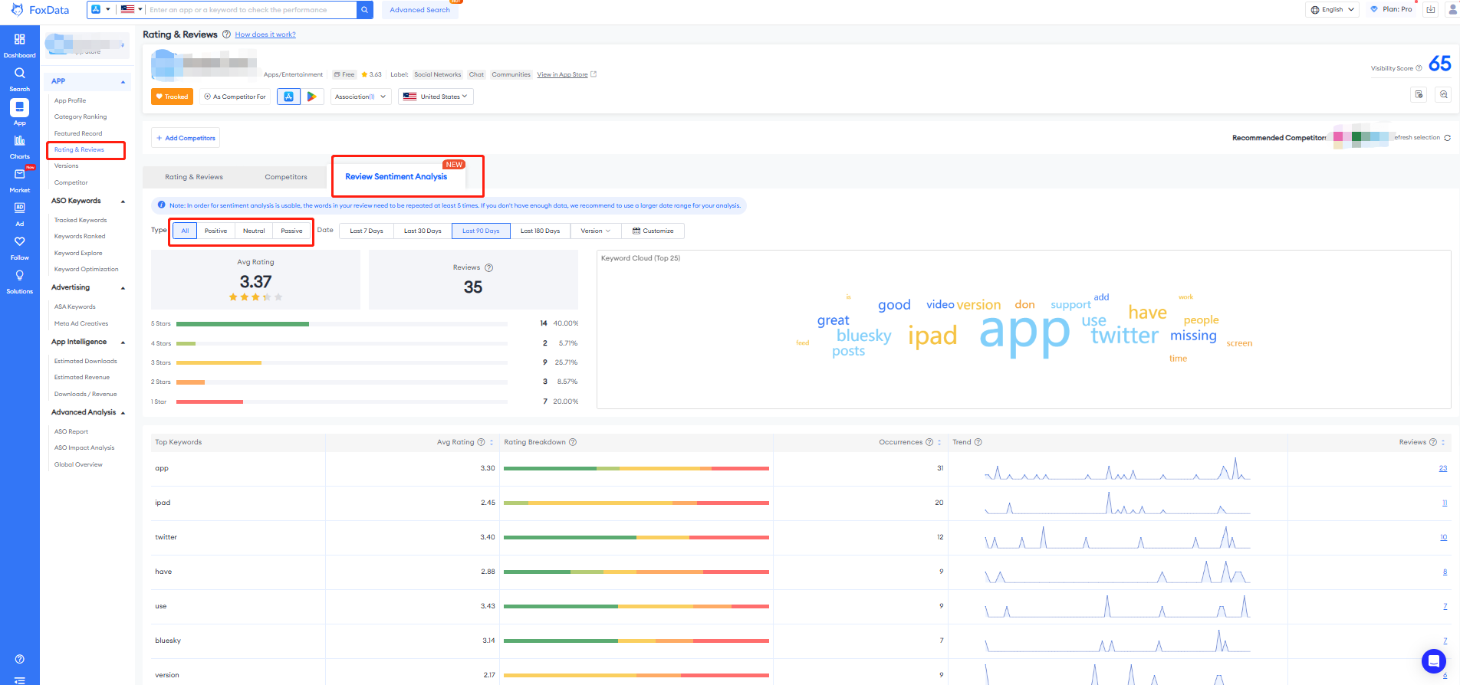Click the Rating Breakdown help icon
The height and width of the screenshot is (685, 1460).
pyautogui.click(x=573, y=442)
